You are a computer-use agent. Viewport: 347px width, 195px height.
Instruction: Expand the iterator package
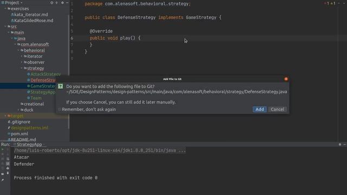coord(22,56)
